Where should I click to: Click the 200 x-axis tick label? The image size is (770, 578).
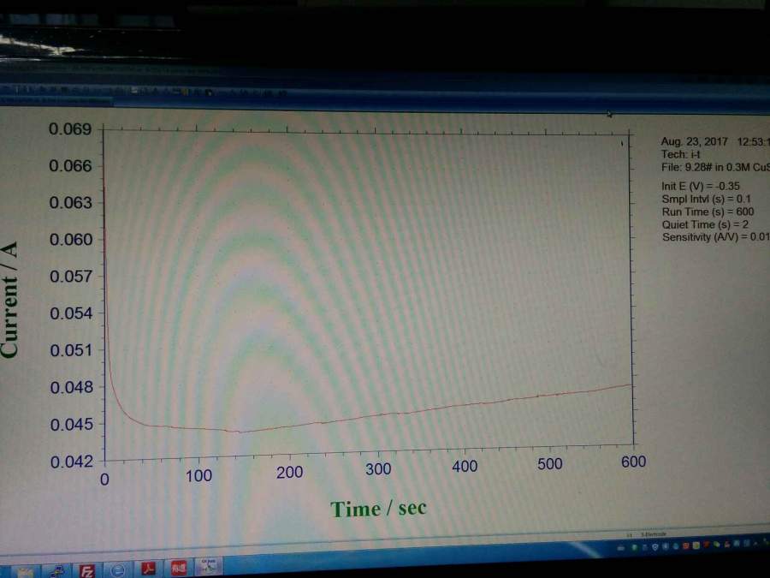tap(289, 473)
